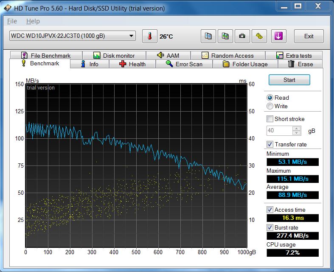Switch to the Error Scan tab
Viewport: 334px width, 272px height.
(184, 64)
